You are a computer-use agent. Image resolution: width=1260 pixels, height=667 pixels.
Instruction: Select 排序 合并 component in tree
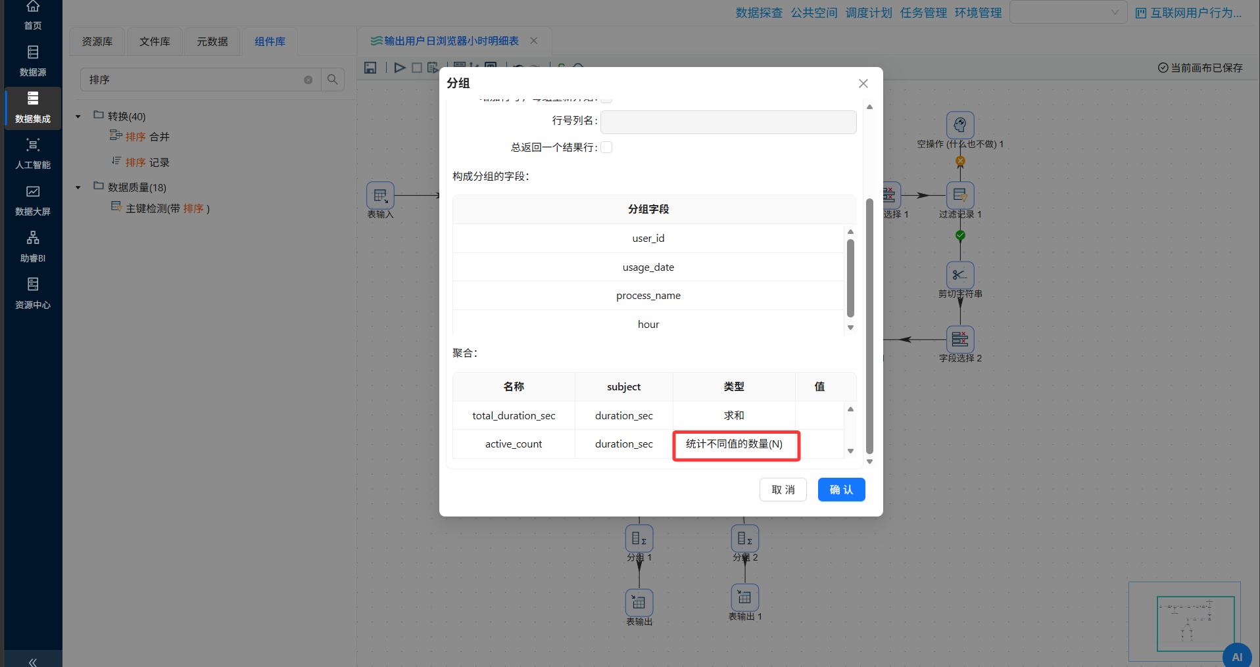tap(140, 136)
